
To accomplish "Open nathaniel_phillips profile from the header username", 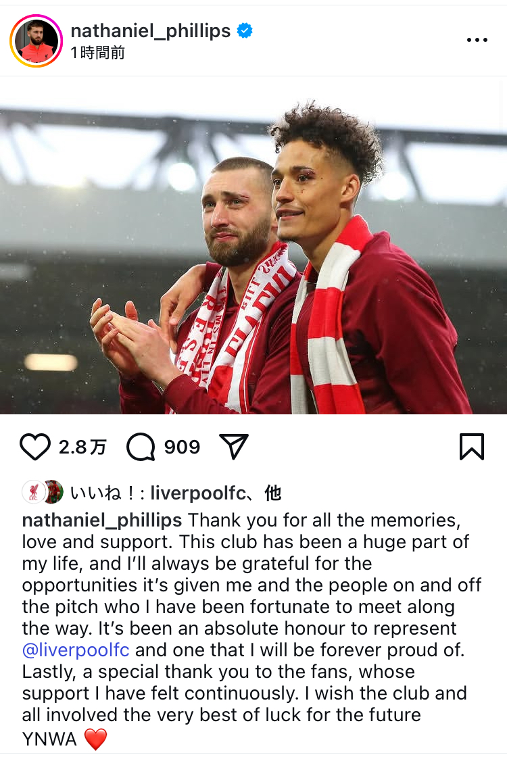I will [x=151, y=31].
